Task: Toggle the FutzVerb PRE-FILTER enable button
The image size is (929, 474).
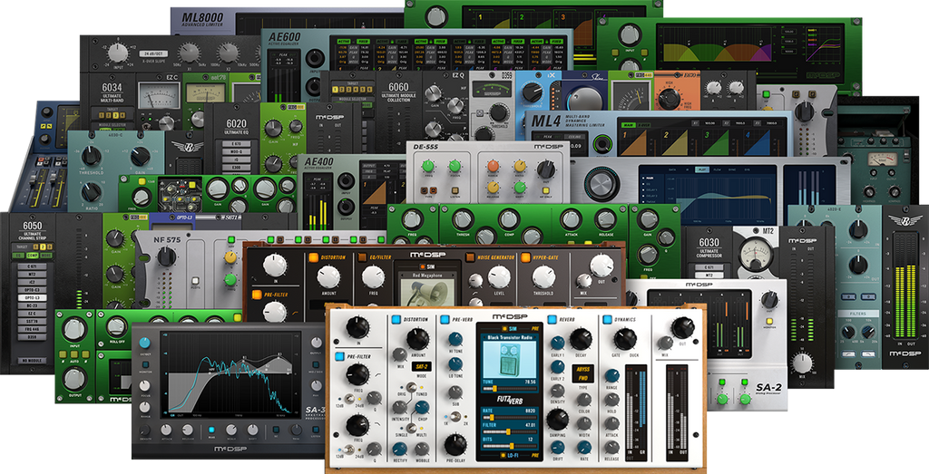Action: 340,356
